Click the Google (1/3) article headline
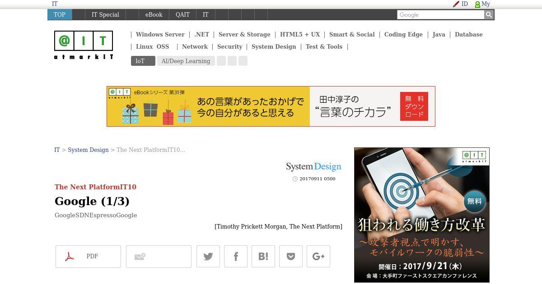 (x=92, y=201)
